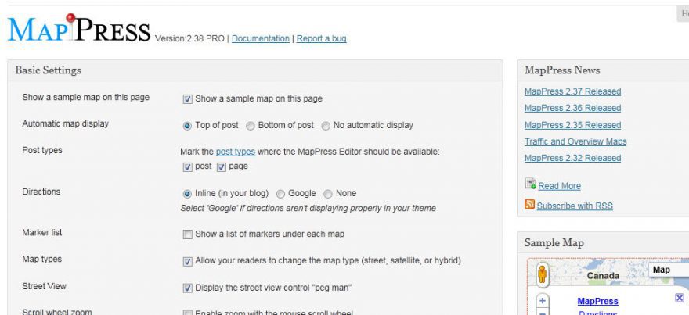
Task: Click the MapPress link in map info window
Action: click(597, 301)
